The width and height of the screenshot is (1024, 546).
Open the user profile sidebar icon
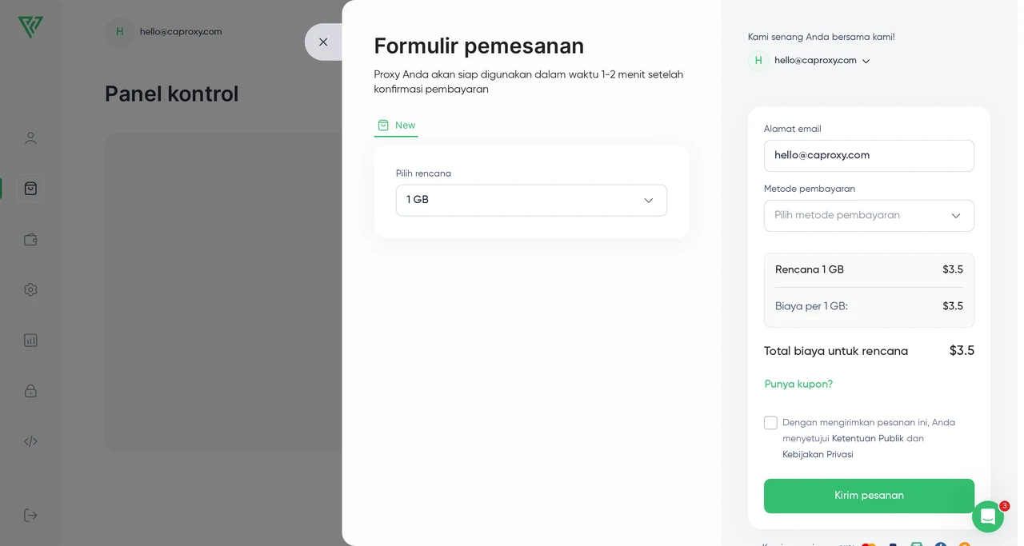30,138
